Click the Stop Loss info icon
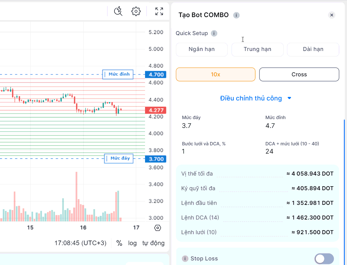 [x=185, y=259]
